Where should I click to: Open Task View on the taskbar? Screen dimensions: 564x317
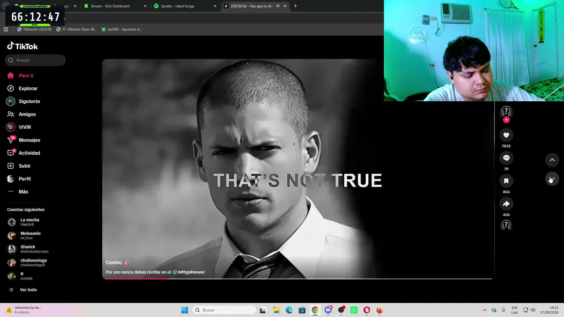pos(263,310)
